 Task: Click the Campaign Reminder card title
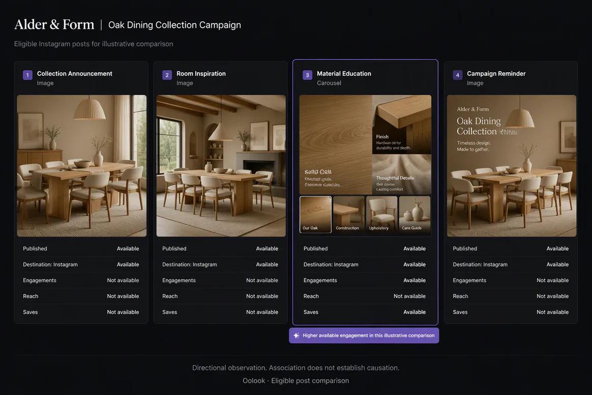[x=496, y=74]
